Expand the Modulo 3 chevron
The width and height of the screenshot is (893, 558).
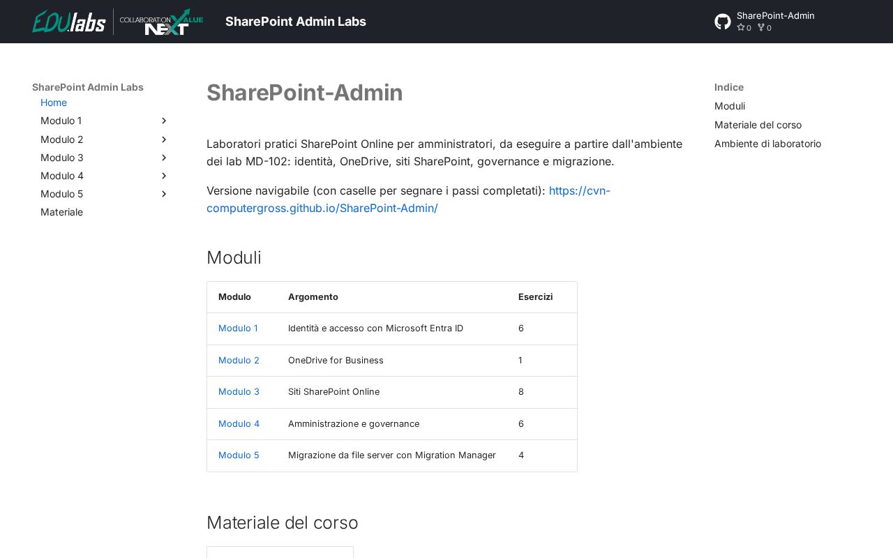pyautogui.click(x=164, y=158)
